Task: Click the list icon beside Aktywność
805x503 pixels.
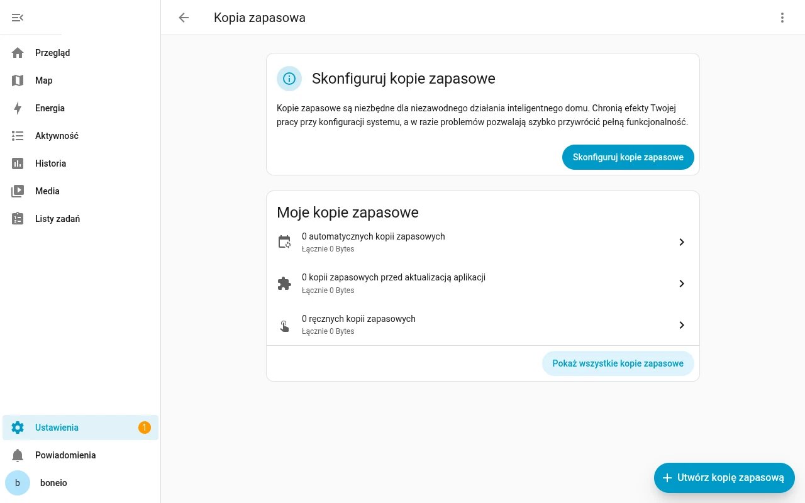Action: pos(18,136)
